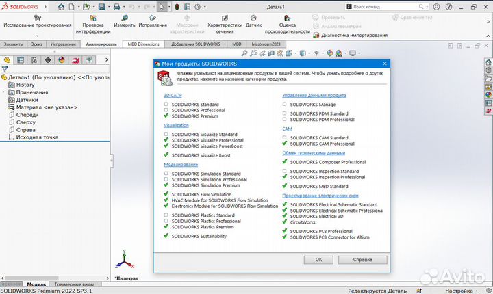
Task: Click the Open file folder icon
Action: (86, 7)
